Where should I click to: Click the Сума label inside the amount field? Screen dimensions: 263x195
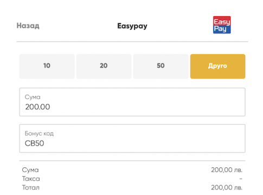click(33, 97)
